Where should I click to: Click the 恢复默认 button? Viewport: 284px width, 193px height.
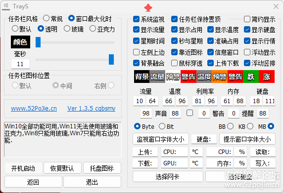pyautogui.click(x=62, y=168)
